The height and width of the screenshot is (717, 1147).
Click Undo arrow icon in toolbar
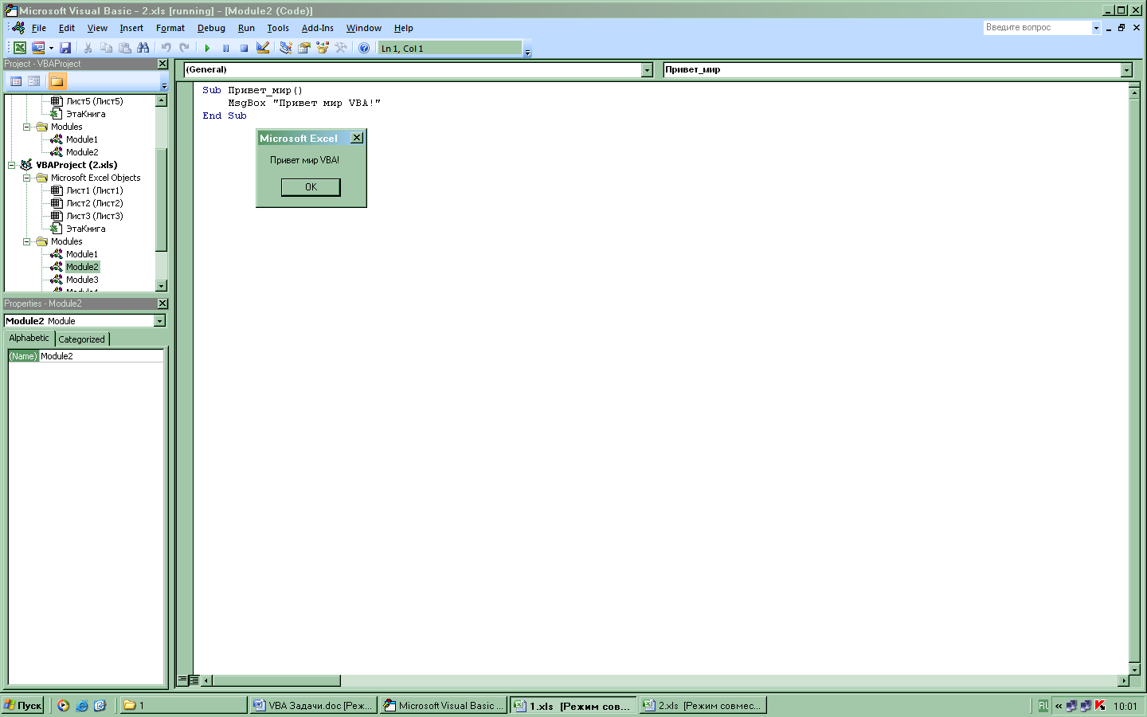click(x=166, y=48)
